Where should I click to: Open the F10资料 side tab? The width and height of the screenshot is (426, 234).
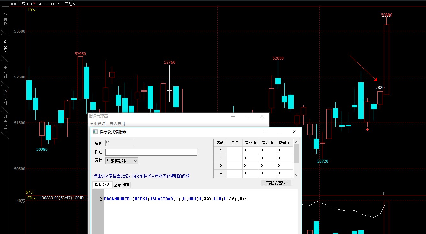click(5, 97)
